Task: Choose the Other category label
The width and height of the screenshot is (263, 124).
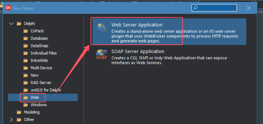Action: click(x=29, y=120)
